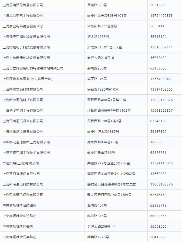Click address 南京西路934号10楼
The width and height of the screenshot is (182, 242).
pyautogui.click(x=103, y=142)
